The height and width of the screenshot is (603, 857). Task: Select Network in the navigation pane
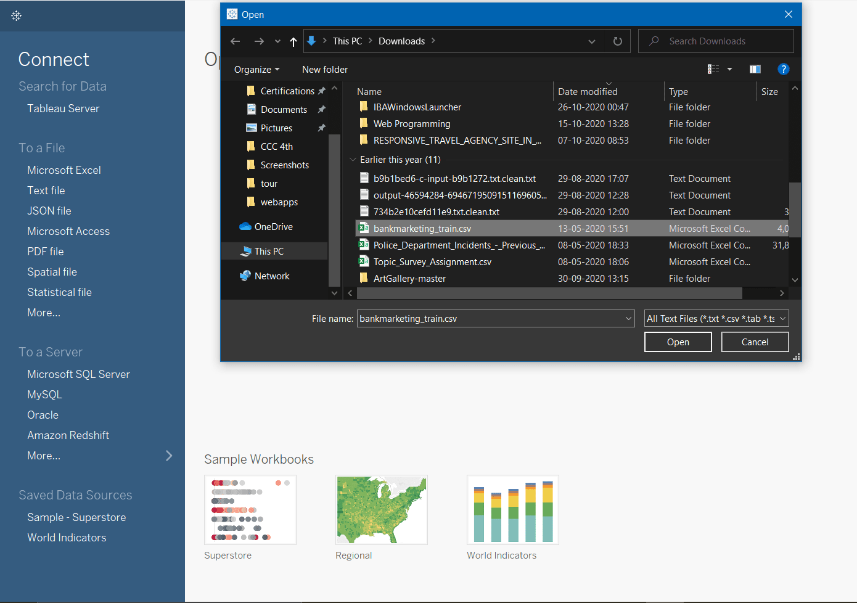271,276
